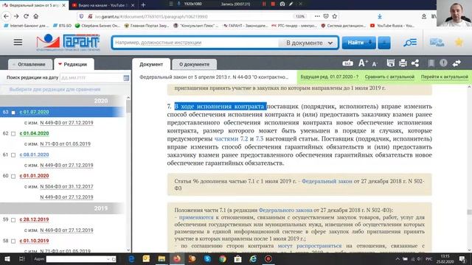The image size is (472, 265).
Task: Increase document font size A+
Action: tap(364, 63)
